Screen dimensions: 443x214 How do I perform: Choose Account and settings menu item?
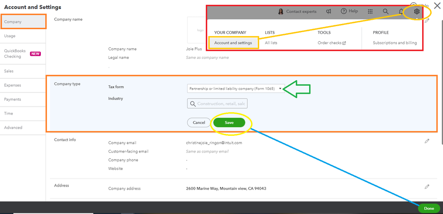coord(233,43)
